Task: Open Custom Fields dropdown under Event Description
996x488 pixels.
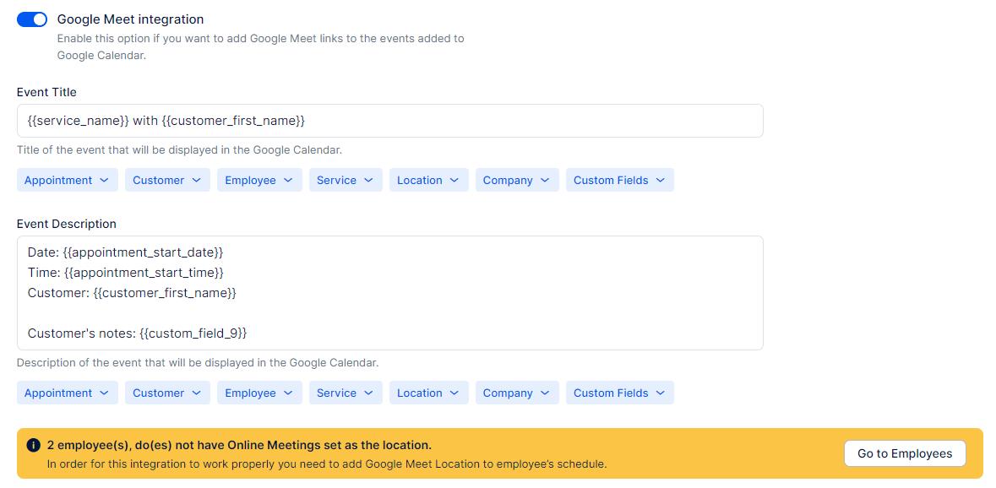Action: point(619,393)
